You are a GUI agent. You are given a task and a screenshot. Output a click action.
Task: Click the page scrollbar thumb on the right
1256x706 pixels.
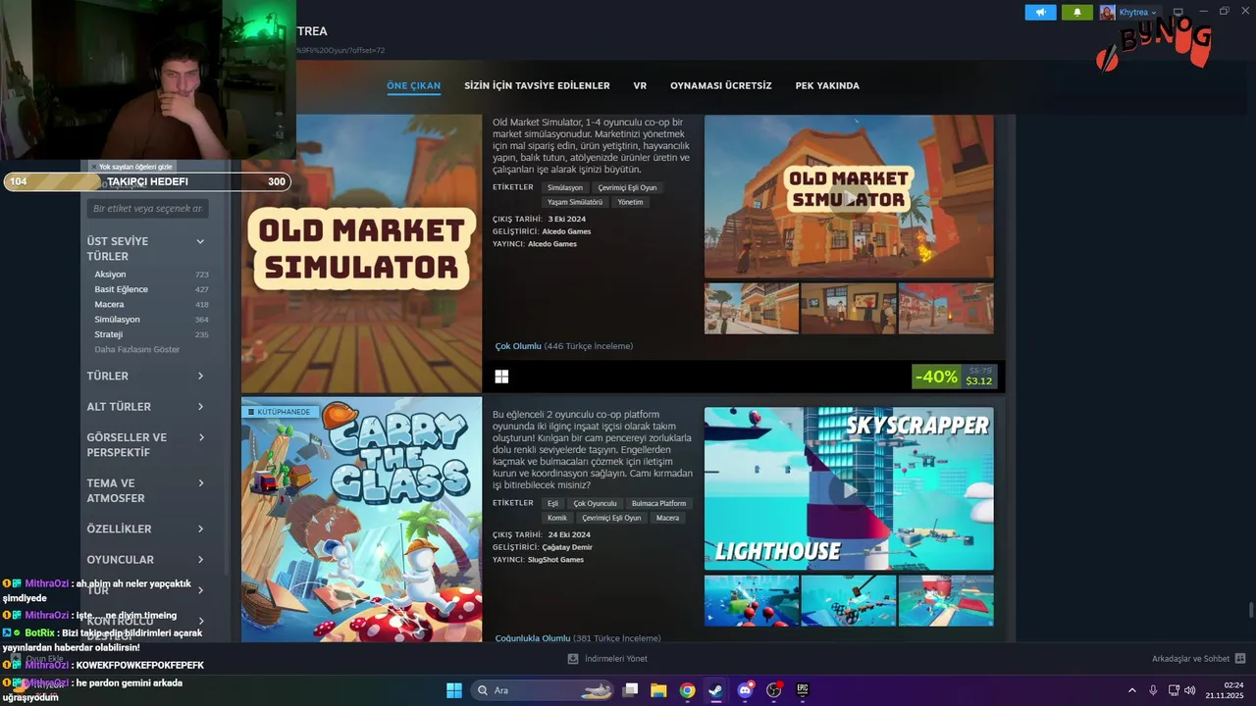click(1250, 611)
